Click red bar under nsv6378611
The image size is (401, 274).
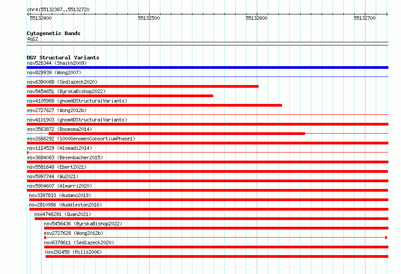[x=216, y=247]
